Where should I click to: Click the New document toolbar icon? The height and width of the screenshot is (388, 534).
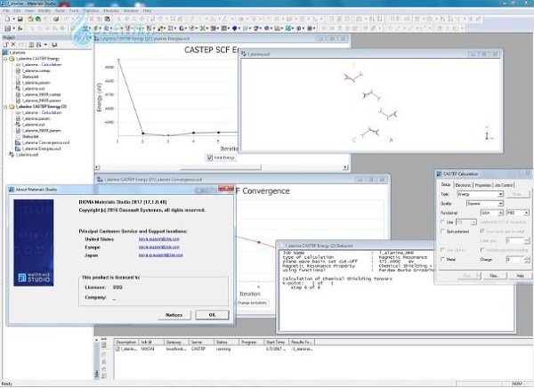click(x=7, y=19)
